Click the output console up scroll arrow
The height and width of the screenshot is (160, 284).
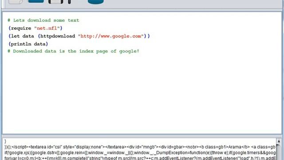tap(279, 141)
